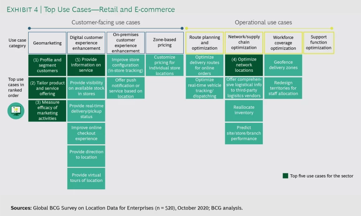The height and width of the screenshot is (216, 361).
Task: Select the Geomarketing category header
Action: pos(47,43)
